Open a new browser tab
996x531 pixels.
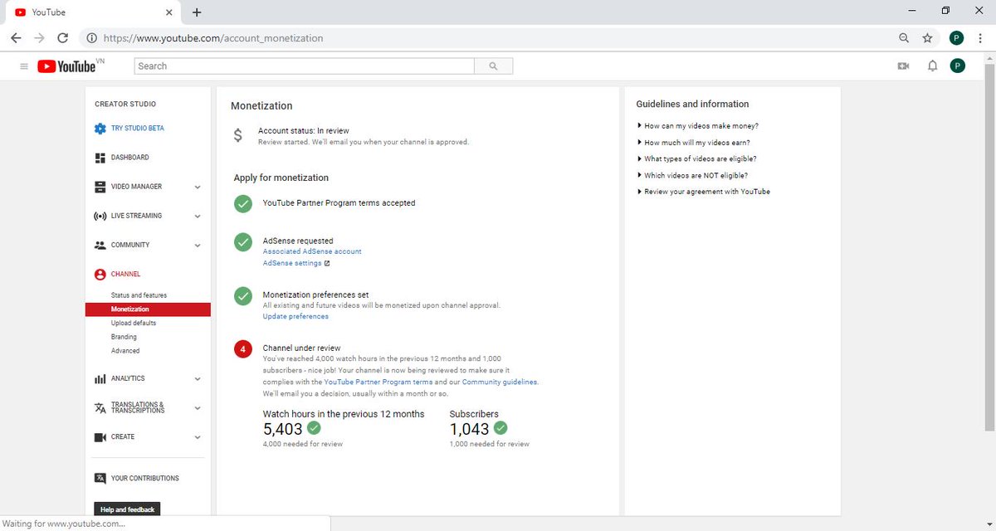197,12
